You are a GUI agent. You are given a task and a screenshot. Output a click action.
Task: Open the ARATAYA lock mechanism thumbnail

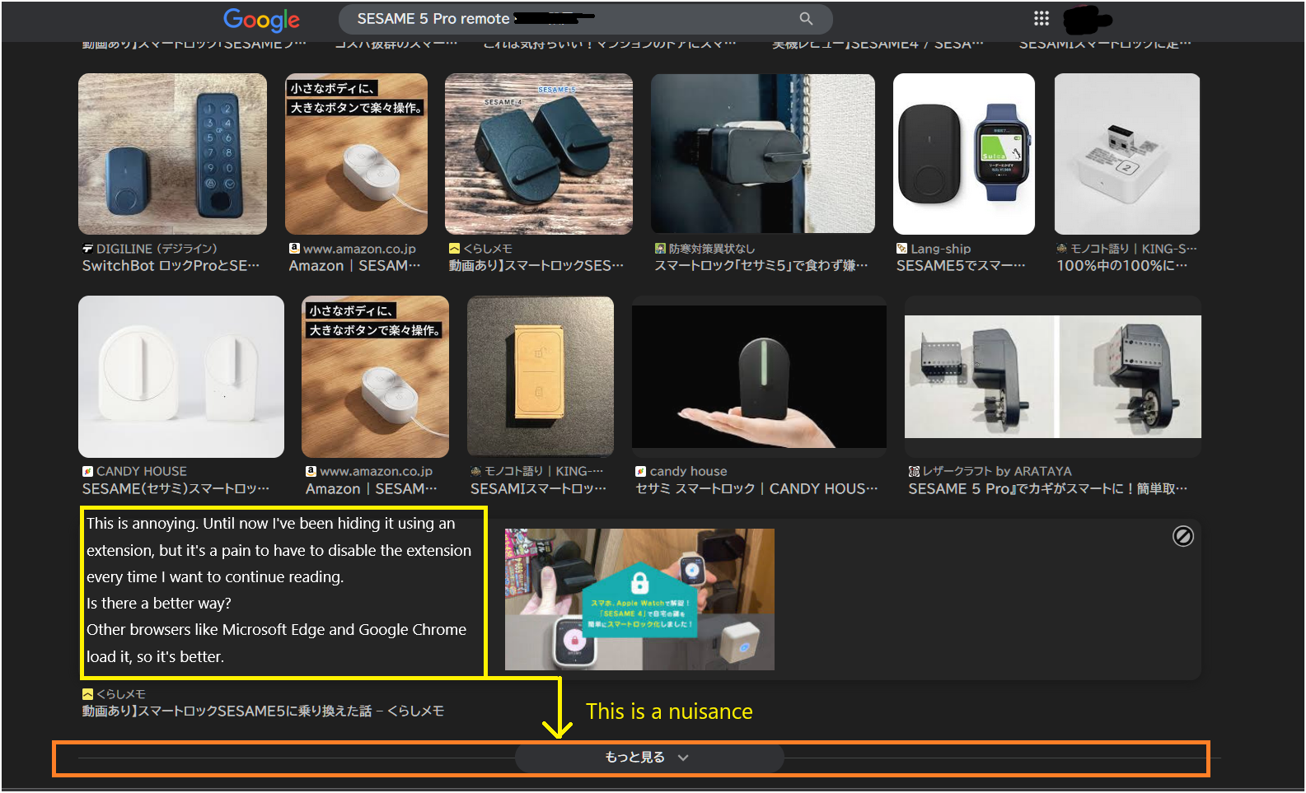point(1053,376)
